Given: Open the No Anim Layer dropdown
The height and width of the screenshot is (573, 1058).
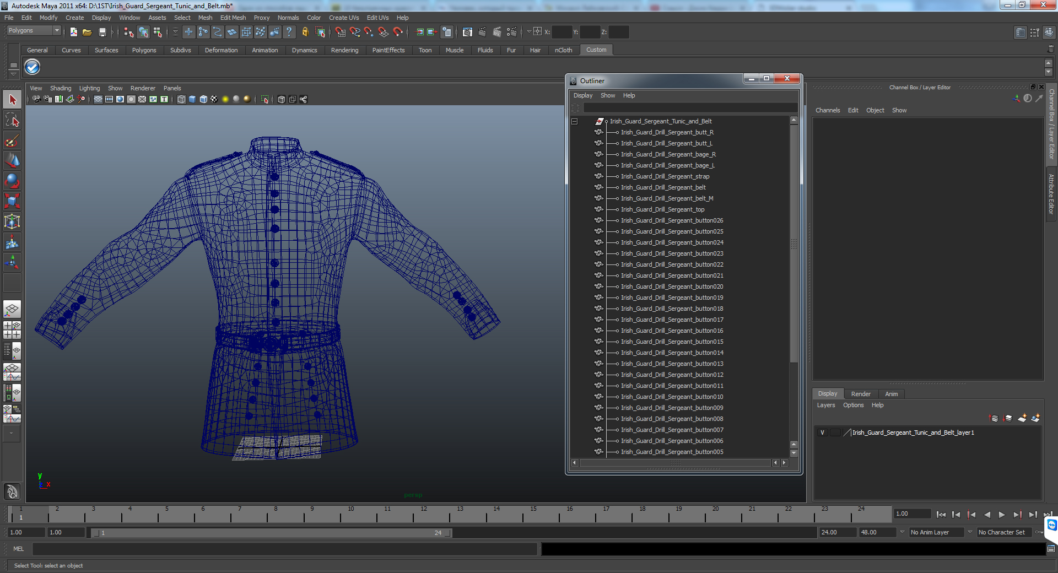Looking at the screenshot, I should click(x=937, y=532).
